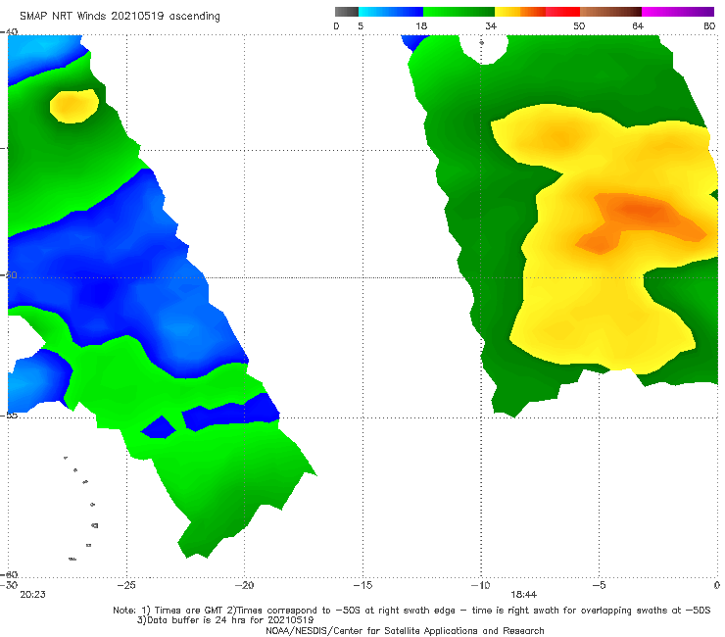Click the cyan-blue segment of the color bar
The height and width of the screenshot is (637, 725).
tap(391, 12)
